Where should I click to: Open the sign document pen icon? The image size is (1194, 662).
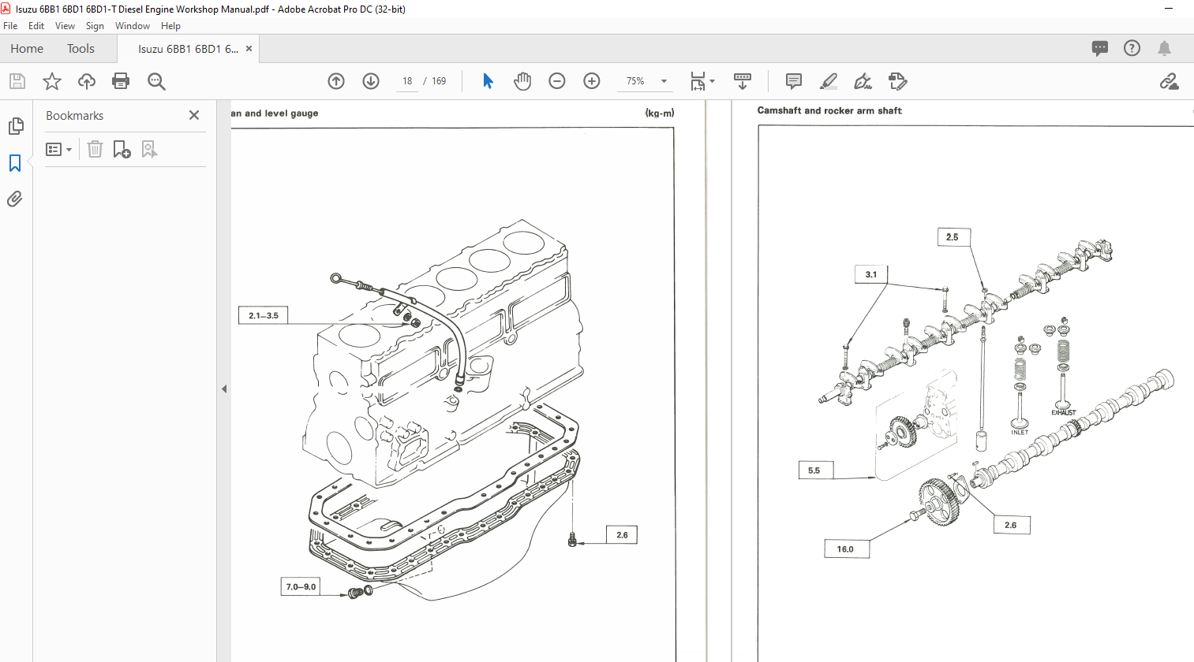(x=863, y=81)
